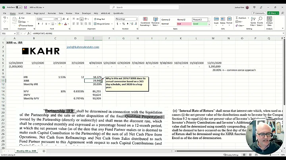Screen dimensions: 286x160
Task: Select the Good cell style
Action: [200, 24]
